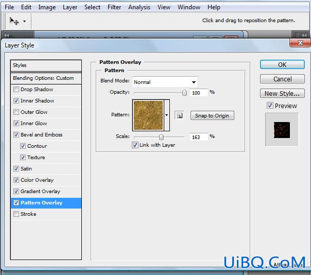Click the Scale slider handle
This screenshot has height=275, width=311.
(161, 137)
